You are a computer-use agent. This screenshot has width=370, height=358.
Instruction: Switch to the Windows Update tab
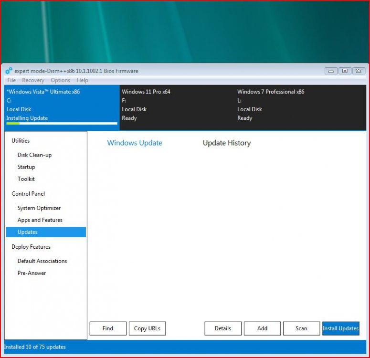(x=135, y=143)
